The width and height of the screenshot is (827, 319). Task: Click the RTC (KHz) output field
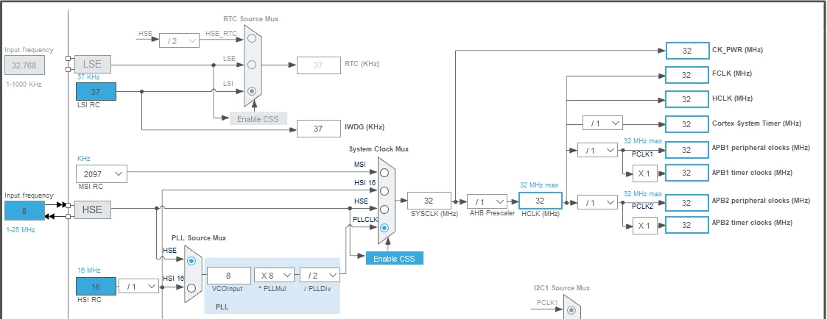point(319,65)
